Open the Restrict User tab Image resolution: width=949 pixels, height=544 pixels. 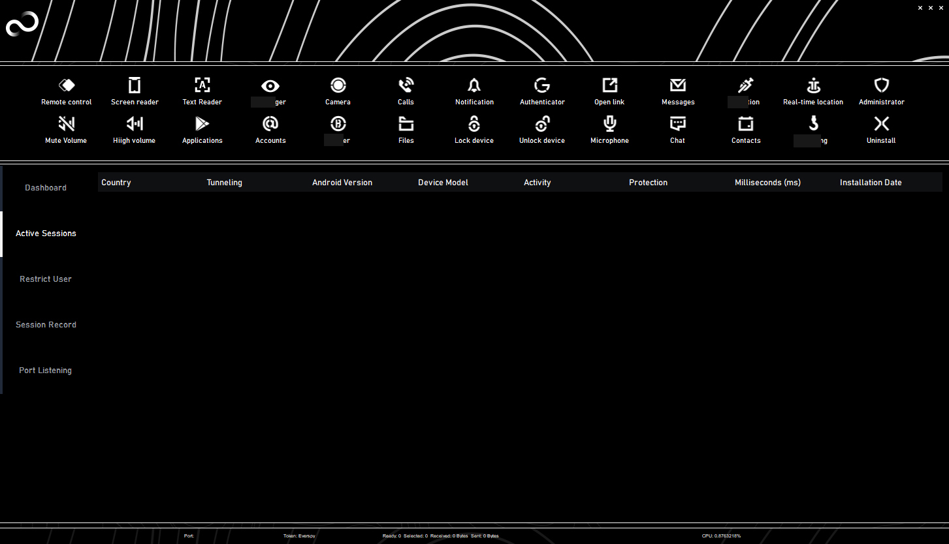[x=46, y=279]
